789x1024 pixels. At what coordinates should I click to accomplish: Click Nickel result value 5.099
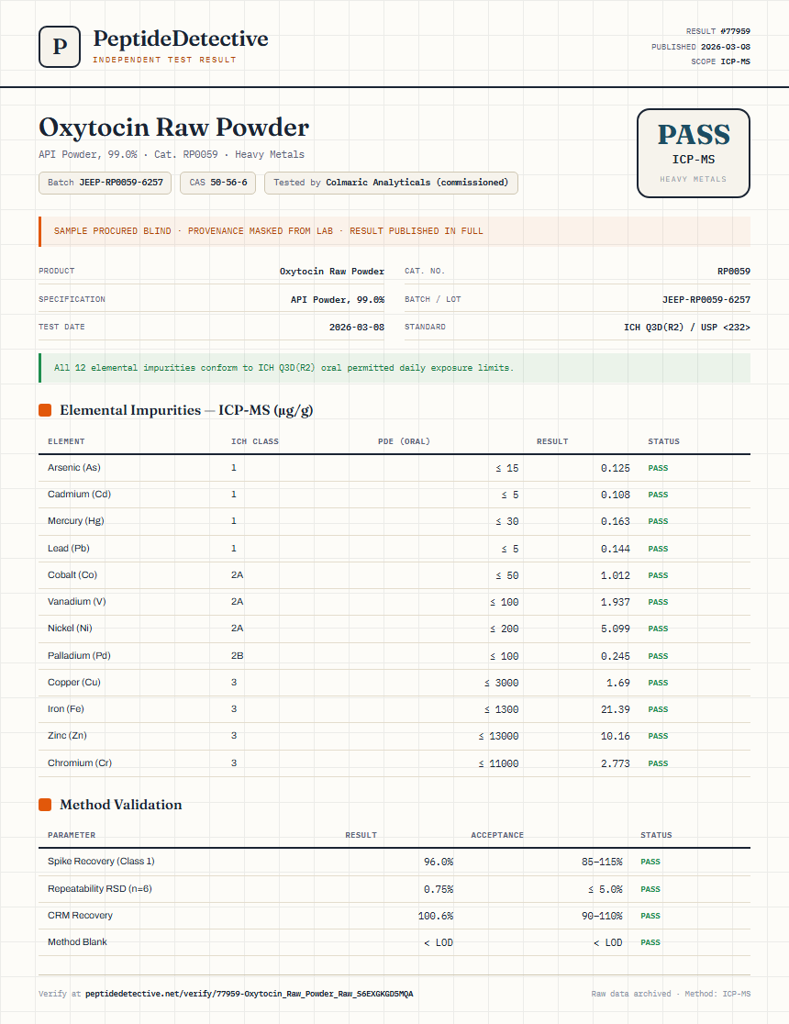point(616,629)
